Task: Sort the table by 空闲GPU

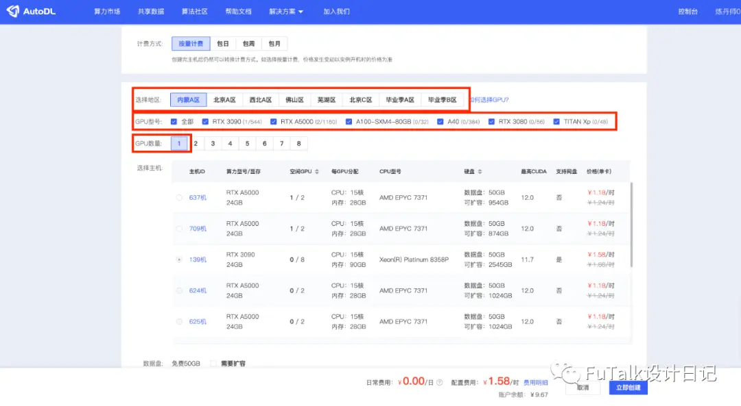Action: [316, 172]
